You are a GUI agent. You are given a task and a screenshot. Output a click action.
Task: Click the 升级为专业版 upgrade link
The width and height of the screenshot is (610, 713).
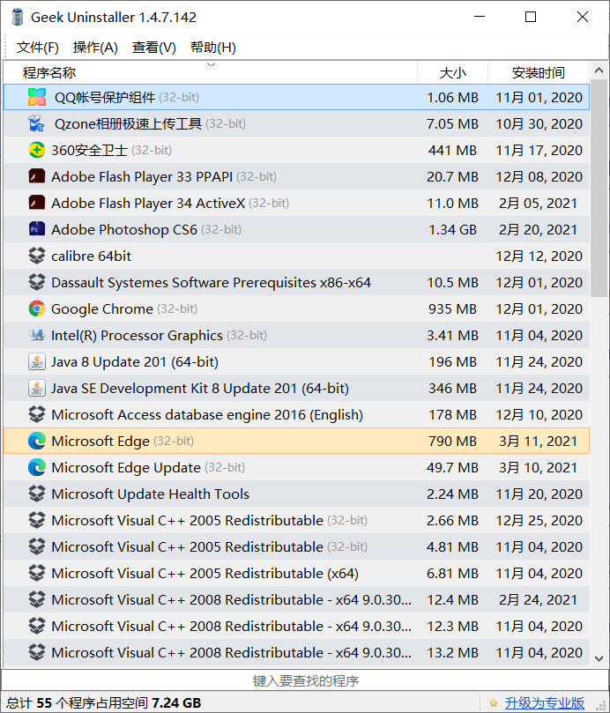coord(545,702)
